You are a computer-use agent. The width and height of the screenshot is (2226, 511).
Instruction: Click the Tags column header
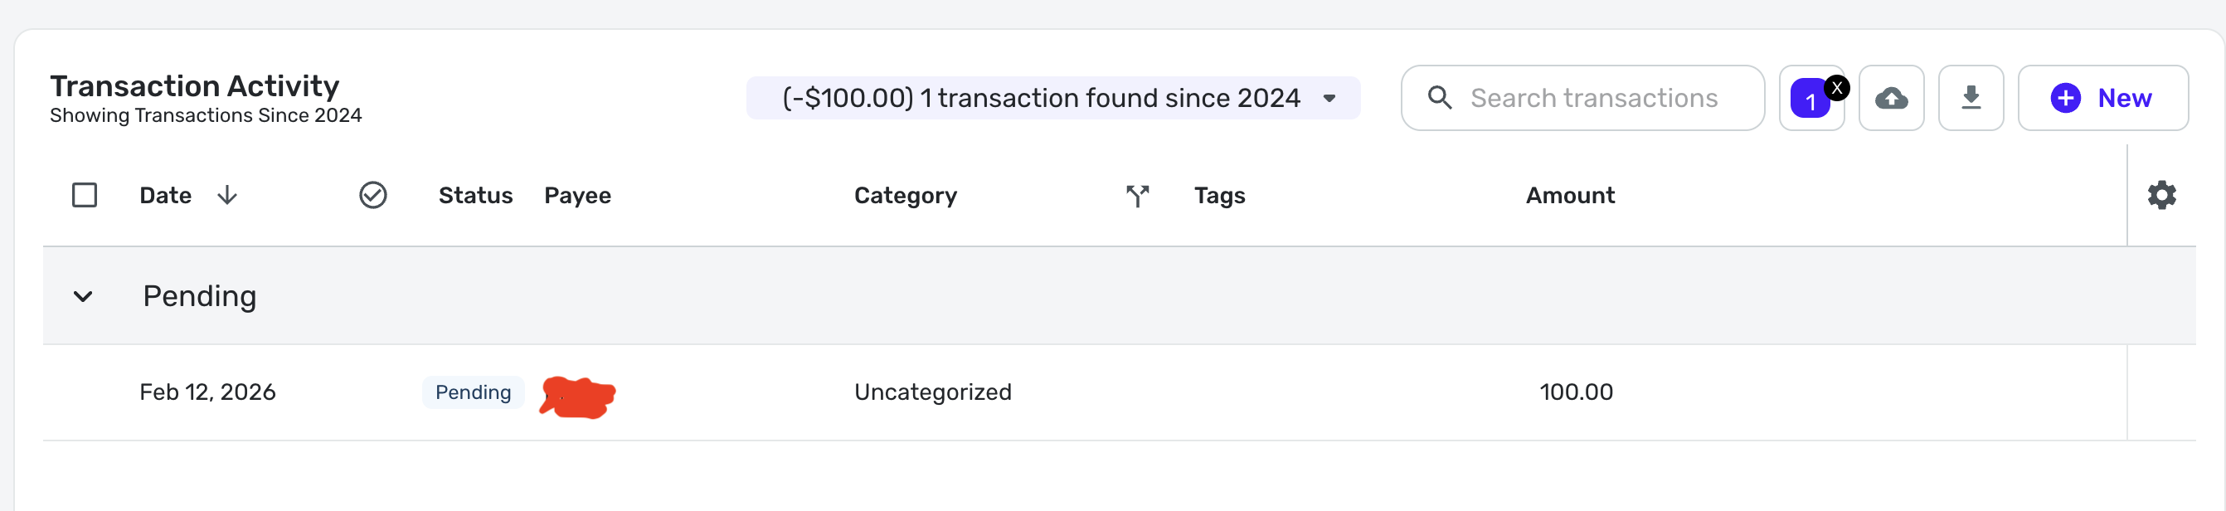pyautogui.click(x=1218, y=197)
